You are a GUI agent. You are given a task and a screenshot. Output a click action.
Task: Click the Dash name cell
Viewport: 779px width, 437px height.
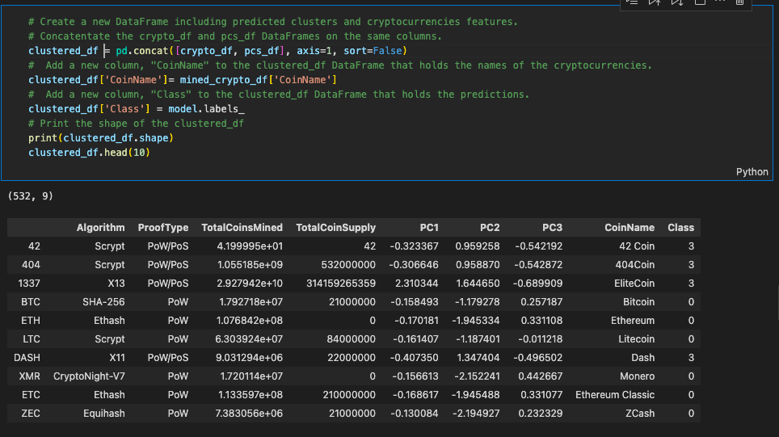643,358
